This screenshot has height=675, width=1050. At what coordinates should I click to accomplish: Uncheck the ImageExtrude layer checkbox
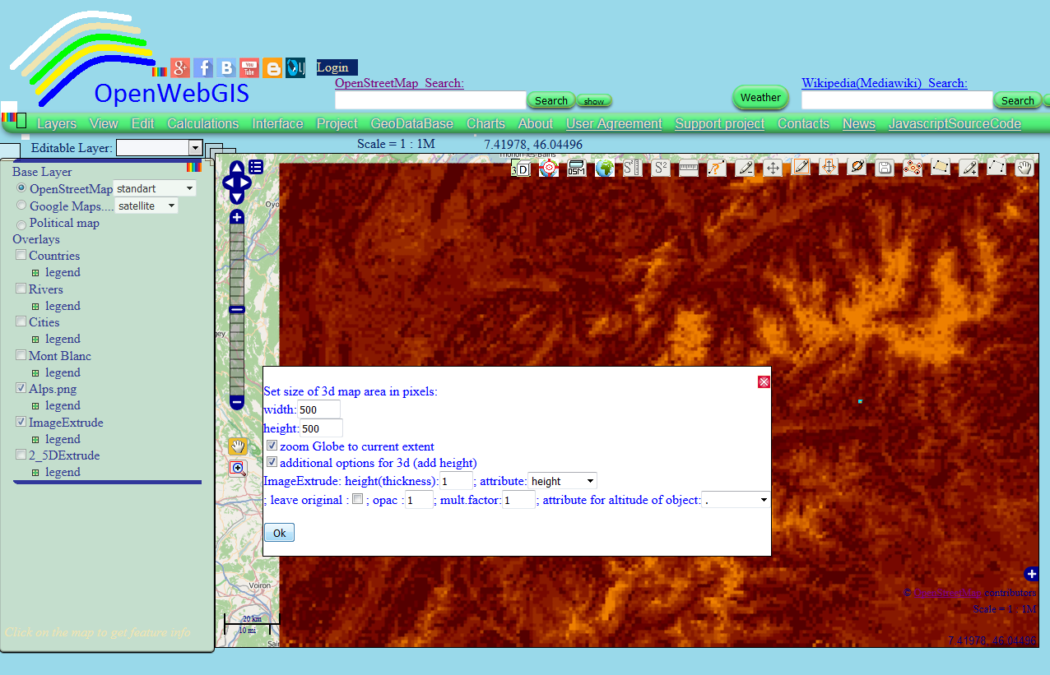(21, 422)
